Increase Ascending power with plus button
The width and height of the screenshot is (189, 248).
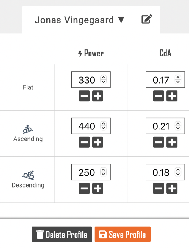[98, 142]
